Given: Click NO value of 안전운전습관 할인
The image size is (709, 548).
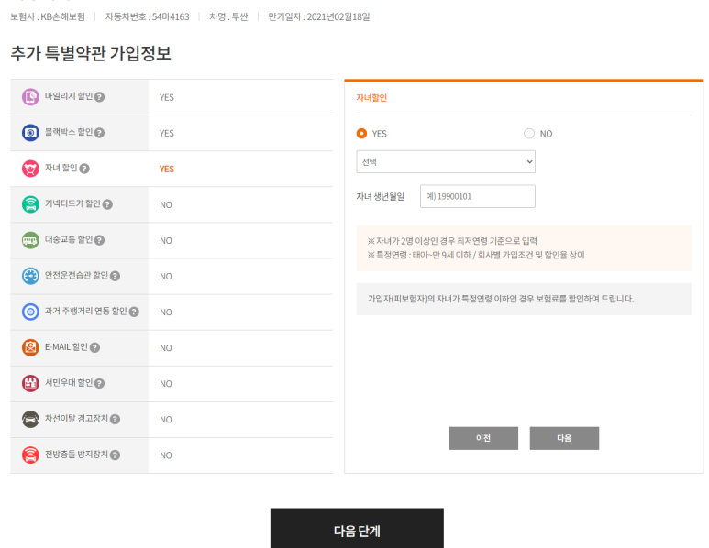Looking at the screenshot, I should [x=165, y=276].
